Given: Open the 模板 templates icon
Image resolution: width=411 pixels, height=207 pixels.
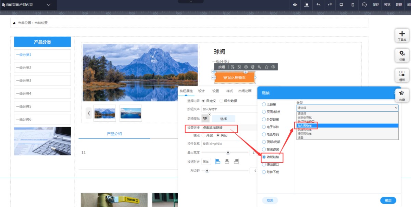Looking at the screenshot, I should click(402, 75).
